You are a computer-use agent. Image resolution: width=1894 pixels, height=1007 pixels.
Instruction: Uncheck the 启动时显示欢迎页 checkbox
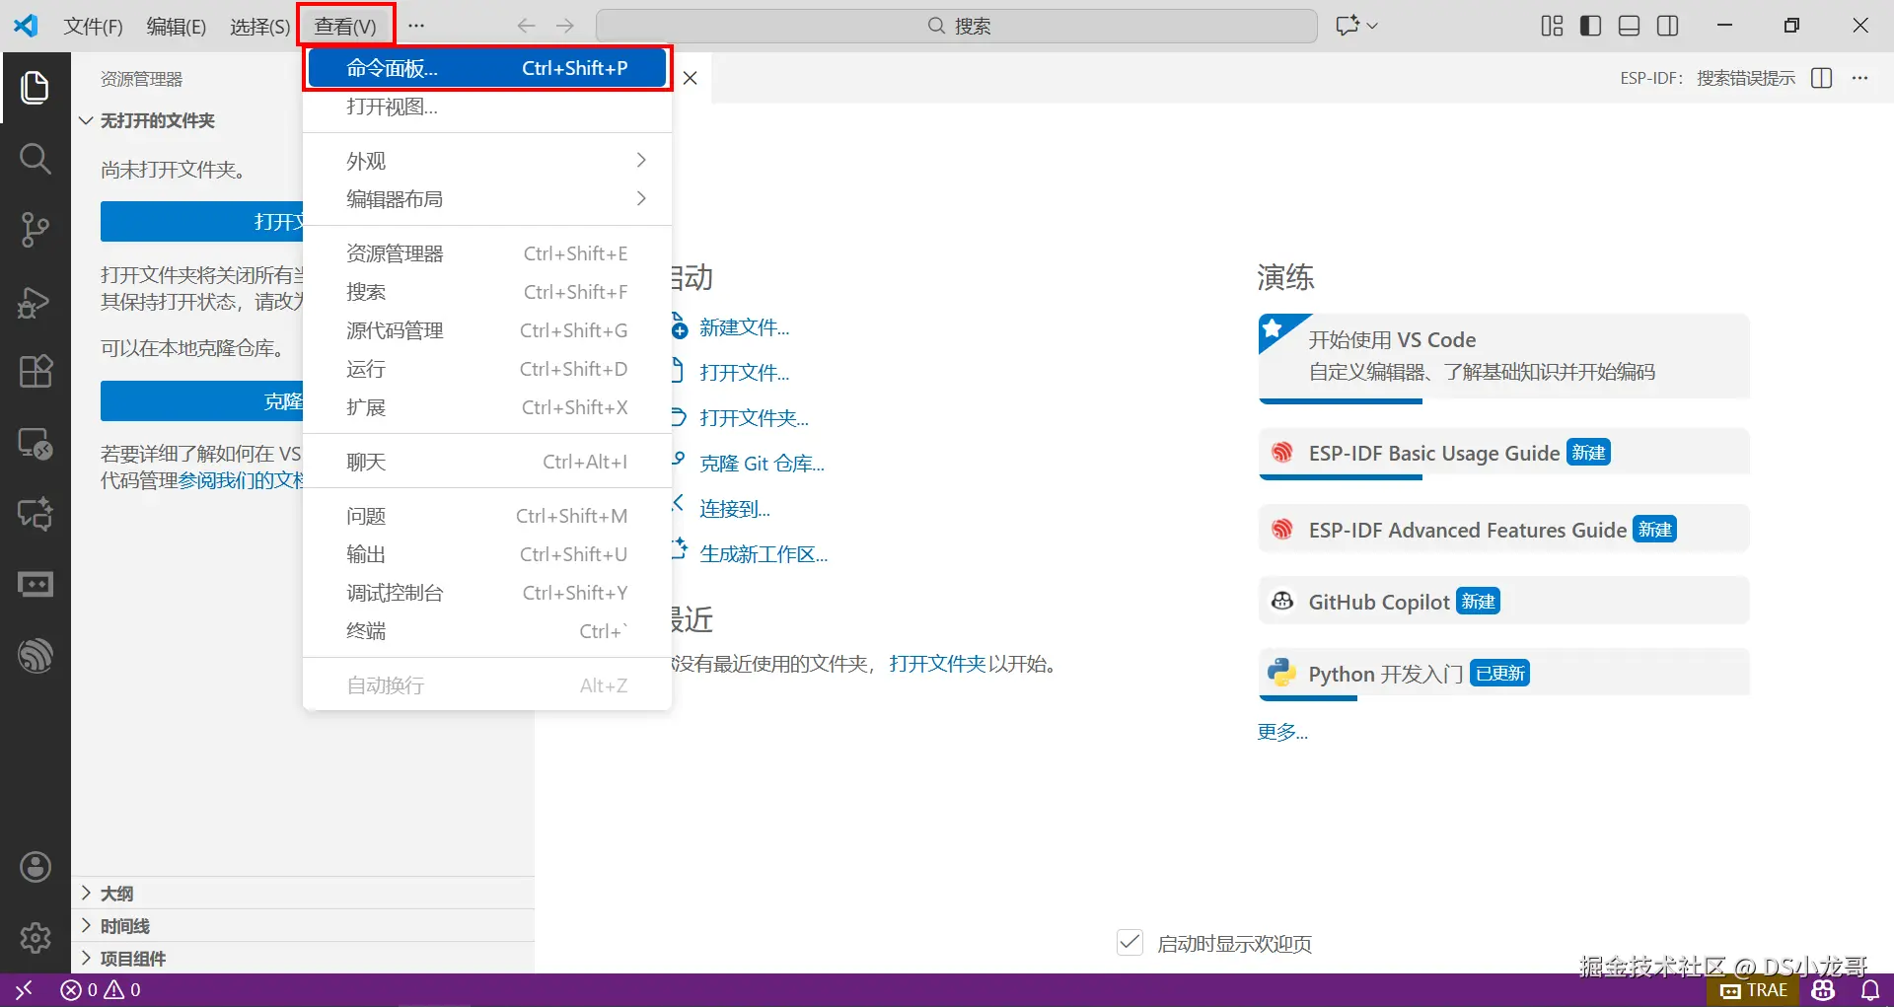tap(1129, 943)
